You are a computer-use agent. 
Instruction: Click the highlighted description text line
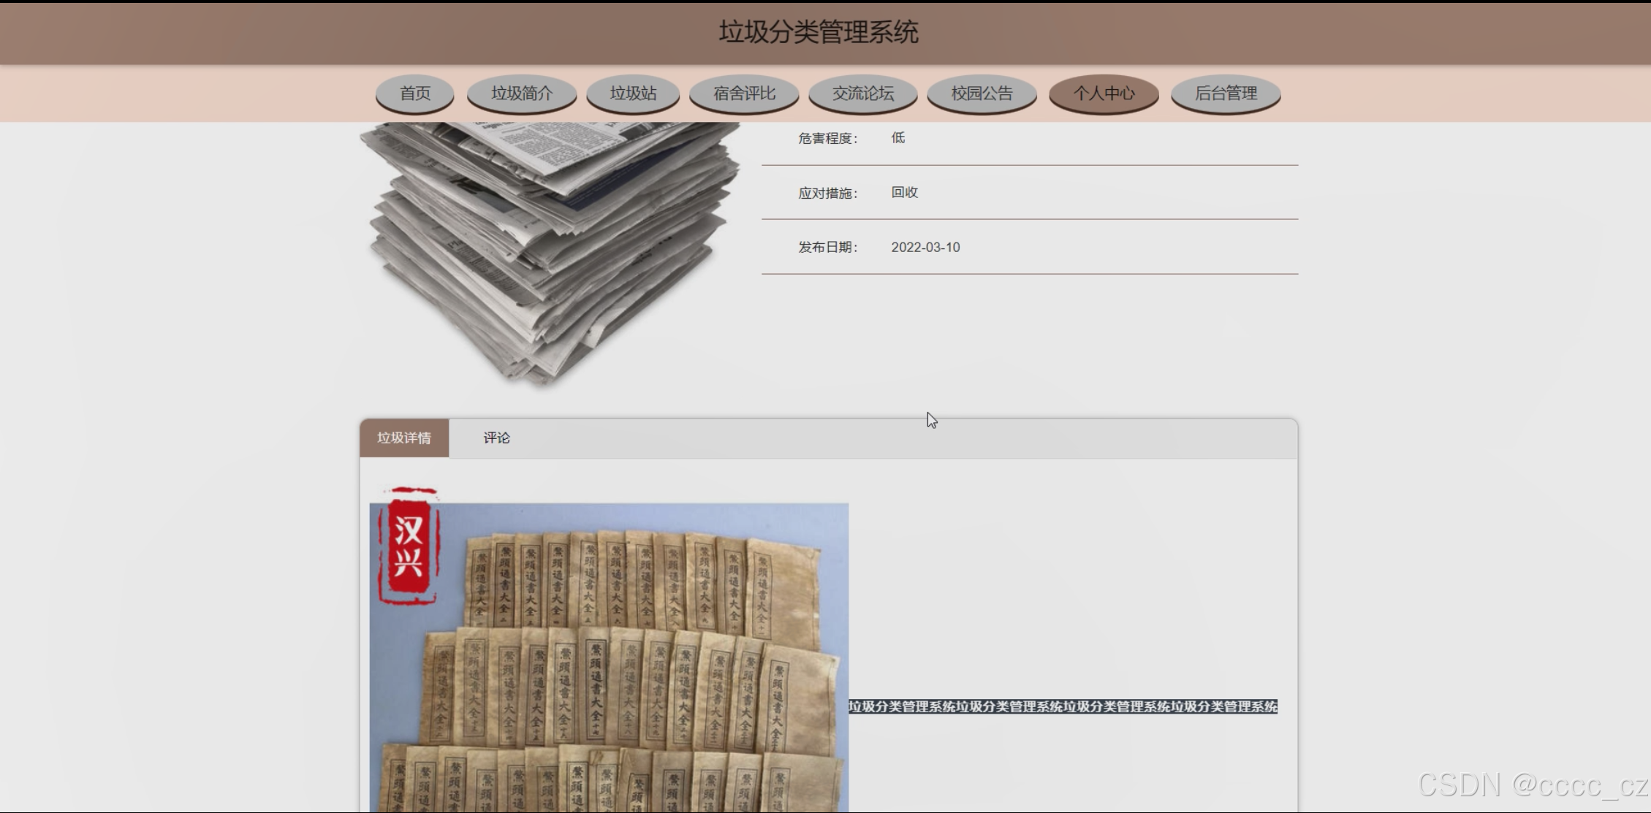(1063, 706)
